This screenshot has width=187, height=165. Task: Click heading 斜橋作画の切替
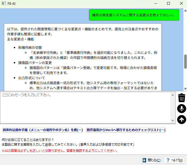(x=30, y=48)
